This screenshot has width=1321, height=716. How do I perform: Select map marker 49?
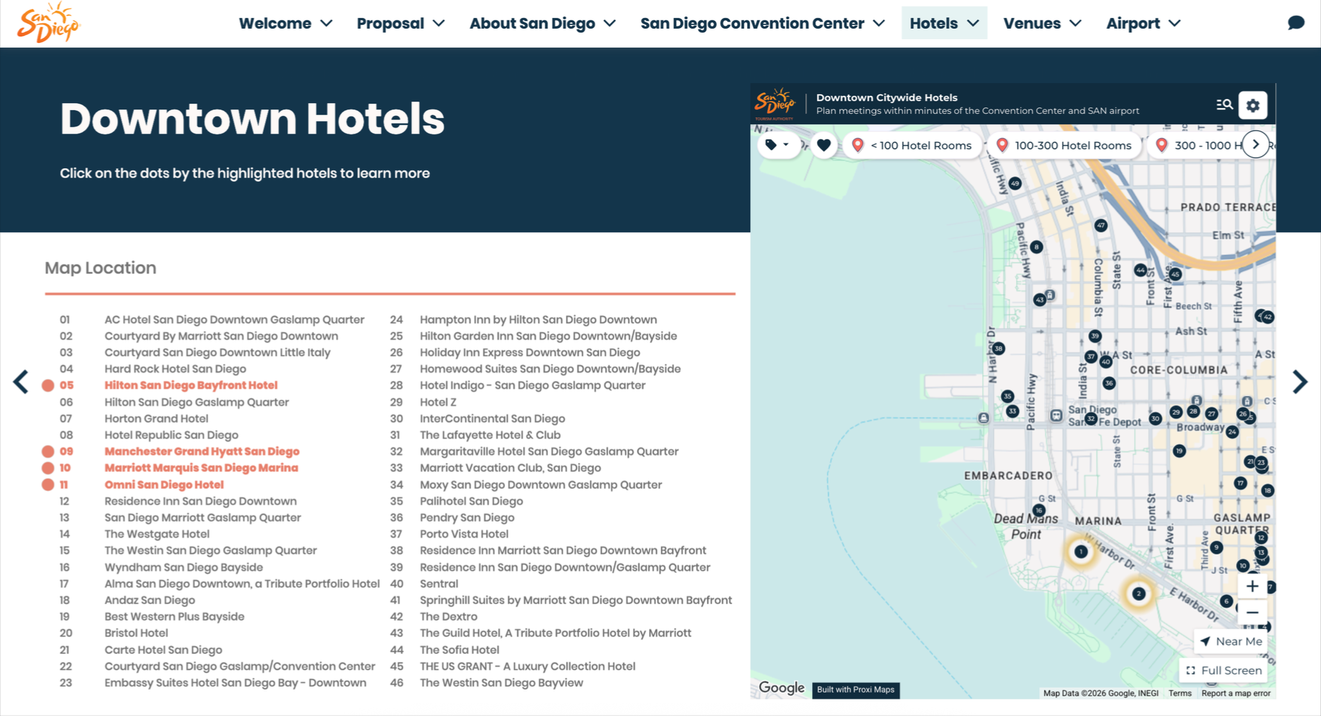coord(1015,183)
